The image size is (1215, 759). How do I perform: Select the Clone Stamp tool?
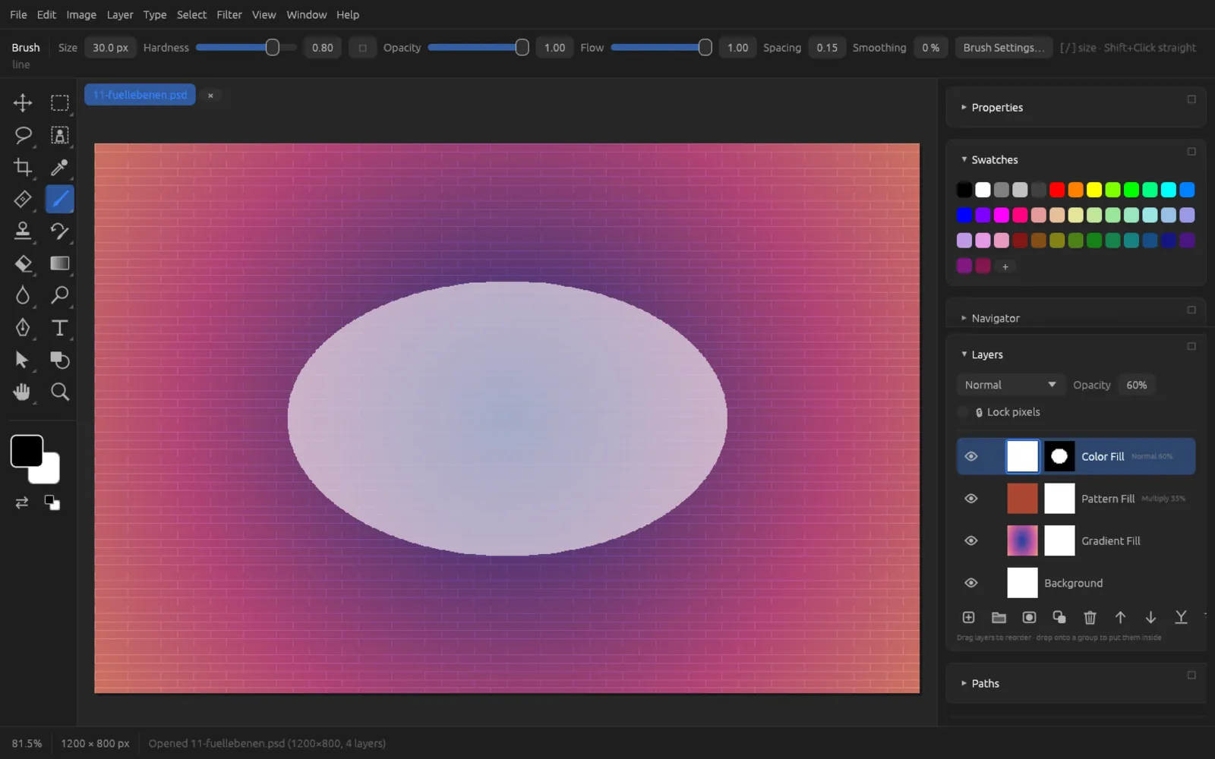click(23, 231)
